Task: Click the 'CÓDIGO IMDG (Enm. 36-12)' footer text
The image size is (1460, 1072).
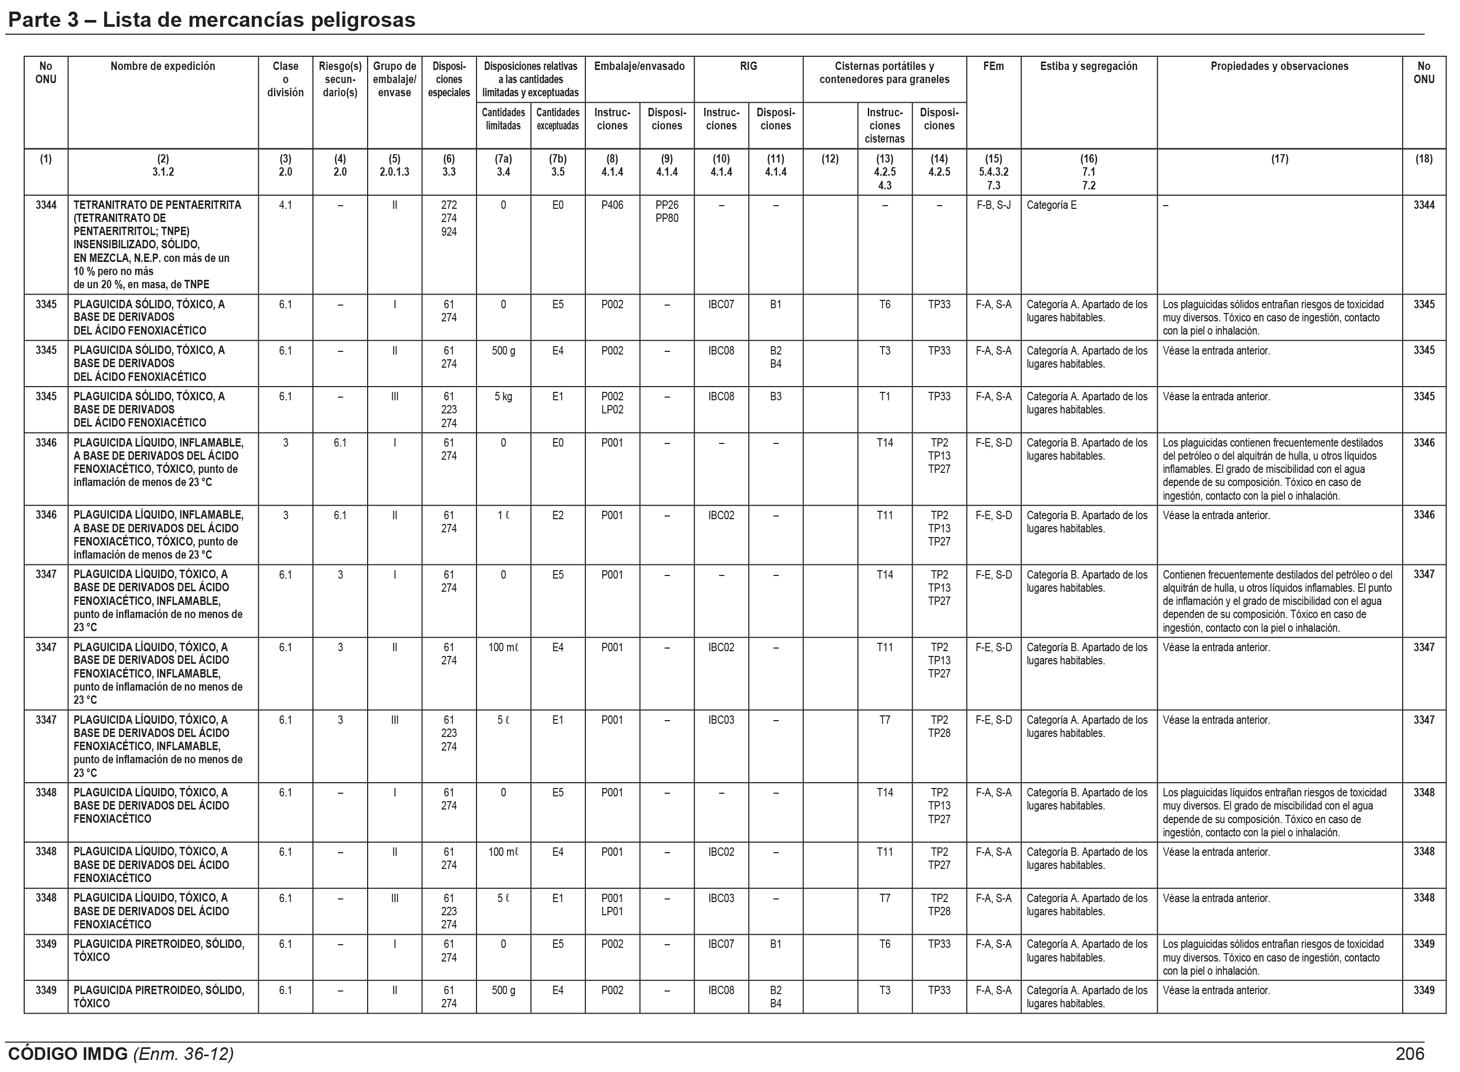Action: coord(120,1053)
